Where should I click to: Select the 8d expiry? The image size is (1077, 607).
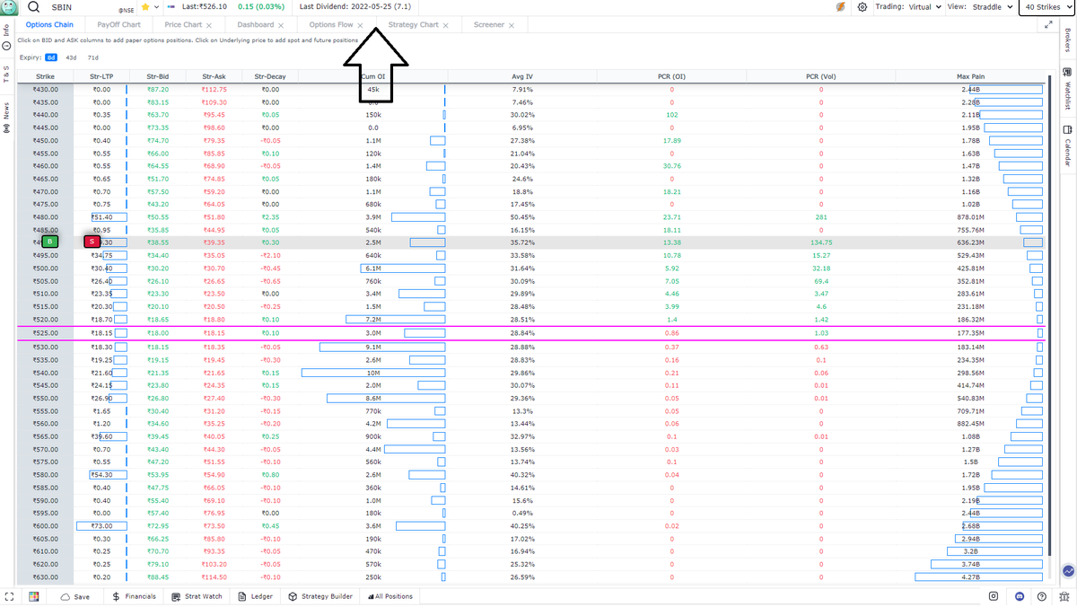click(x=51, y=57)
